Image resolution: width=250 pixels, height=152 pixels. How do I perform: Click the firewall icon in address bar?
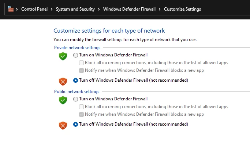(11, 9)
